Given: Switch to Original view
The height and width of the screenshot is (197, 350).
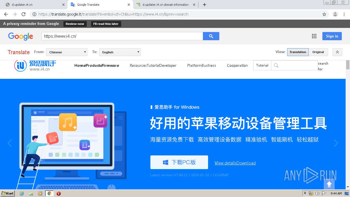Looking at the screenshot, I should coord(318,52).
